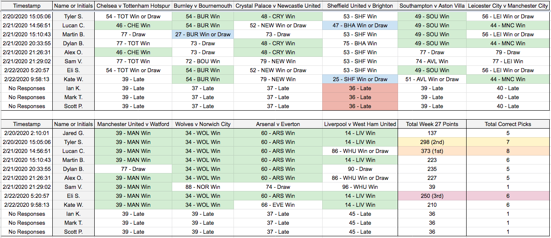The image size is (551, 238).
Task: Click the 'Liverpool v West Ham United' header
Action: tap(360, 124)
